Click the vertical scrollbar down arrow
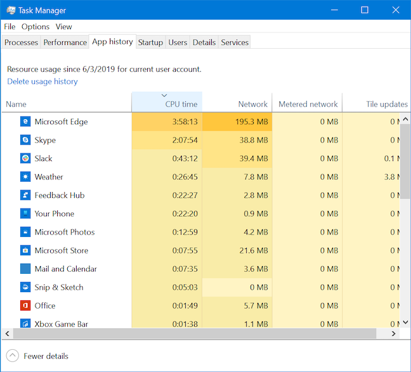The image size is (411, 372). (405, 322)
